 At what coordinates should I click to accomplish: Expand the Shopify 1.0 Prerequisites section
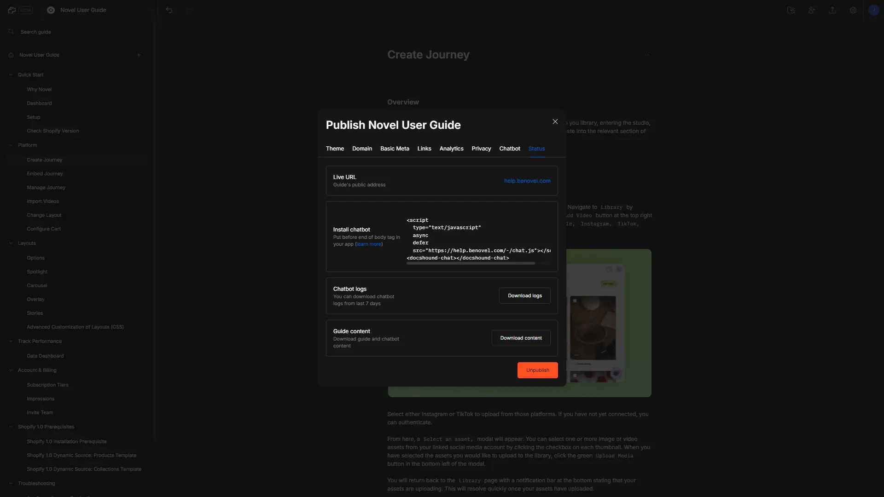tap(11, 427)
